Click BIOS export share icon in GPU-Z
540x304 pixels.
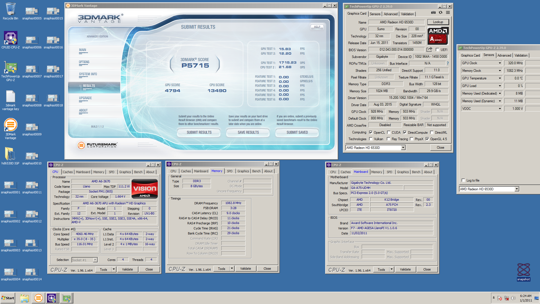pos(429,50)
